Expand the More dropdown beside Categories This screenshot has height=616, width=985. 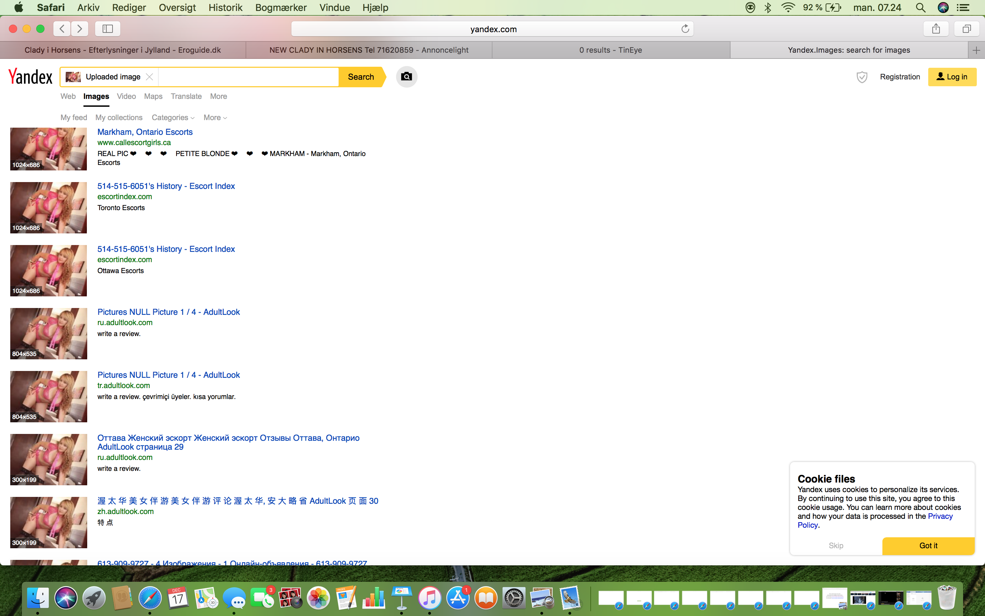tap(215, 118)
